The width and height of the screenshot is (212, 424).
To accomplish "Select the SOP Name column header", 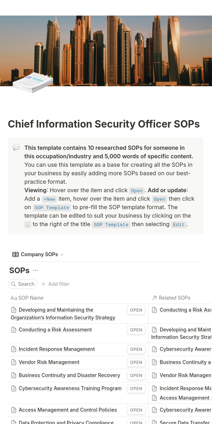I will 31,298.
